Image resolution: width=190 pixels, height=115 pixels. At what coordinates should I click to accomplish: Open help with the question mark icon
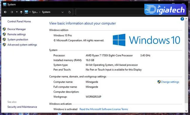click(182, 19)
